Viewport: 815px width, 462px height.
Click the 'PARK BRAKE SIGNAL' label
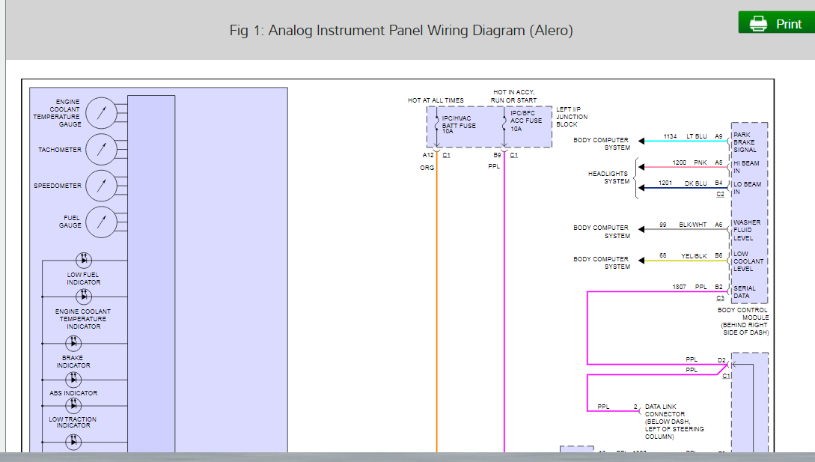[745, 142]
